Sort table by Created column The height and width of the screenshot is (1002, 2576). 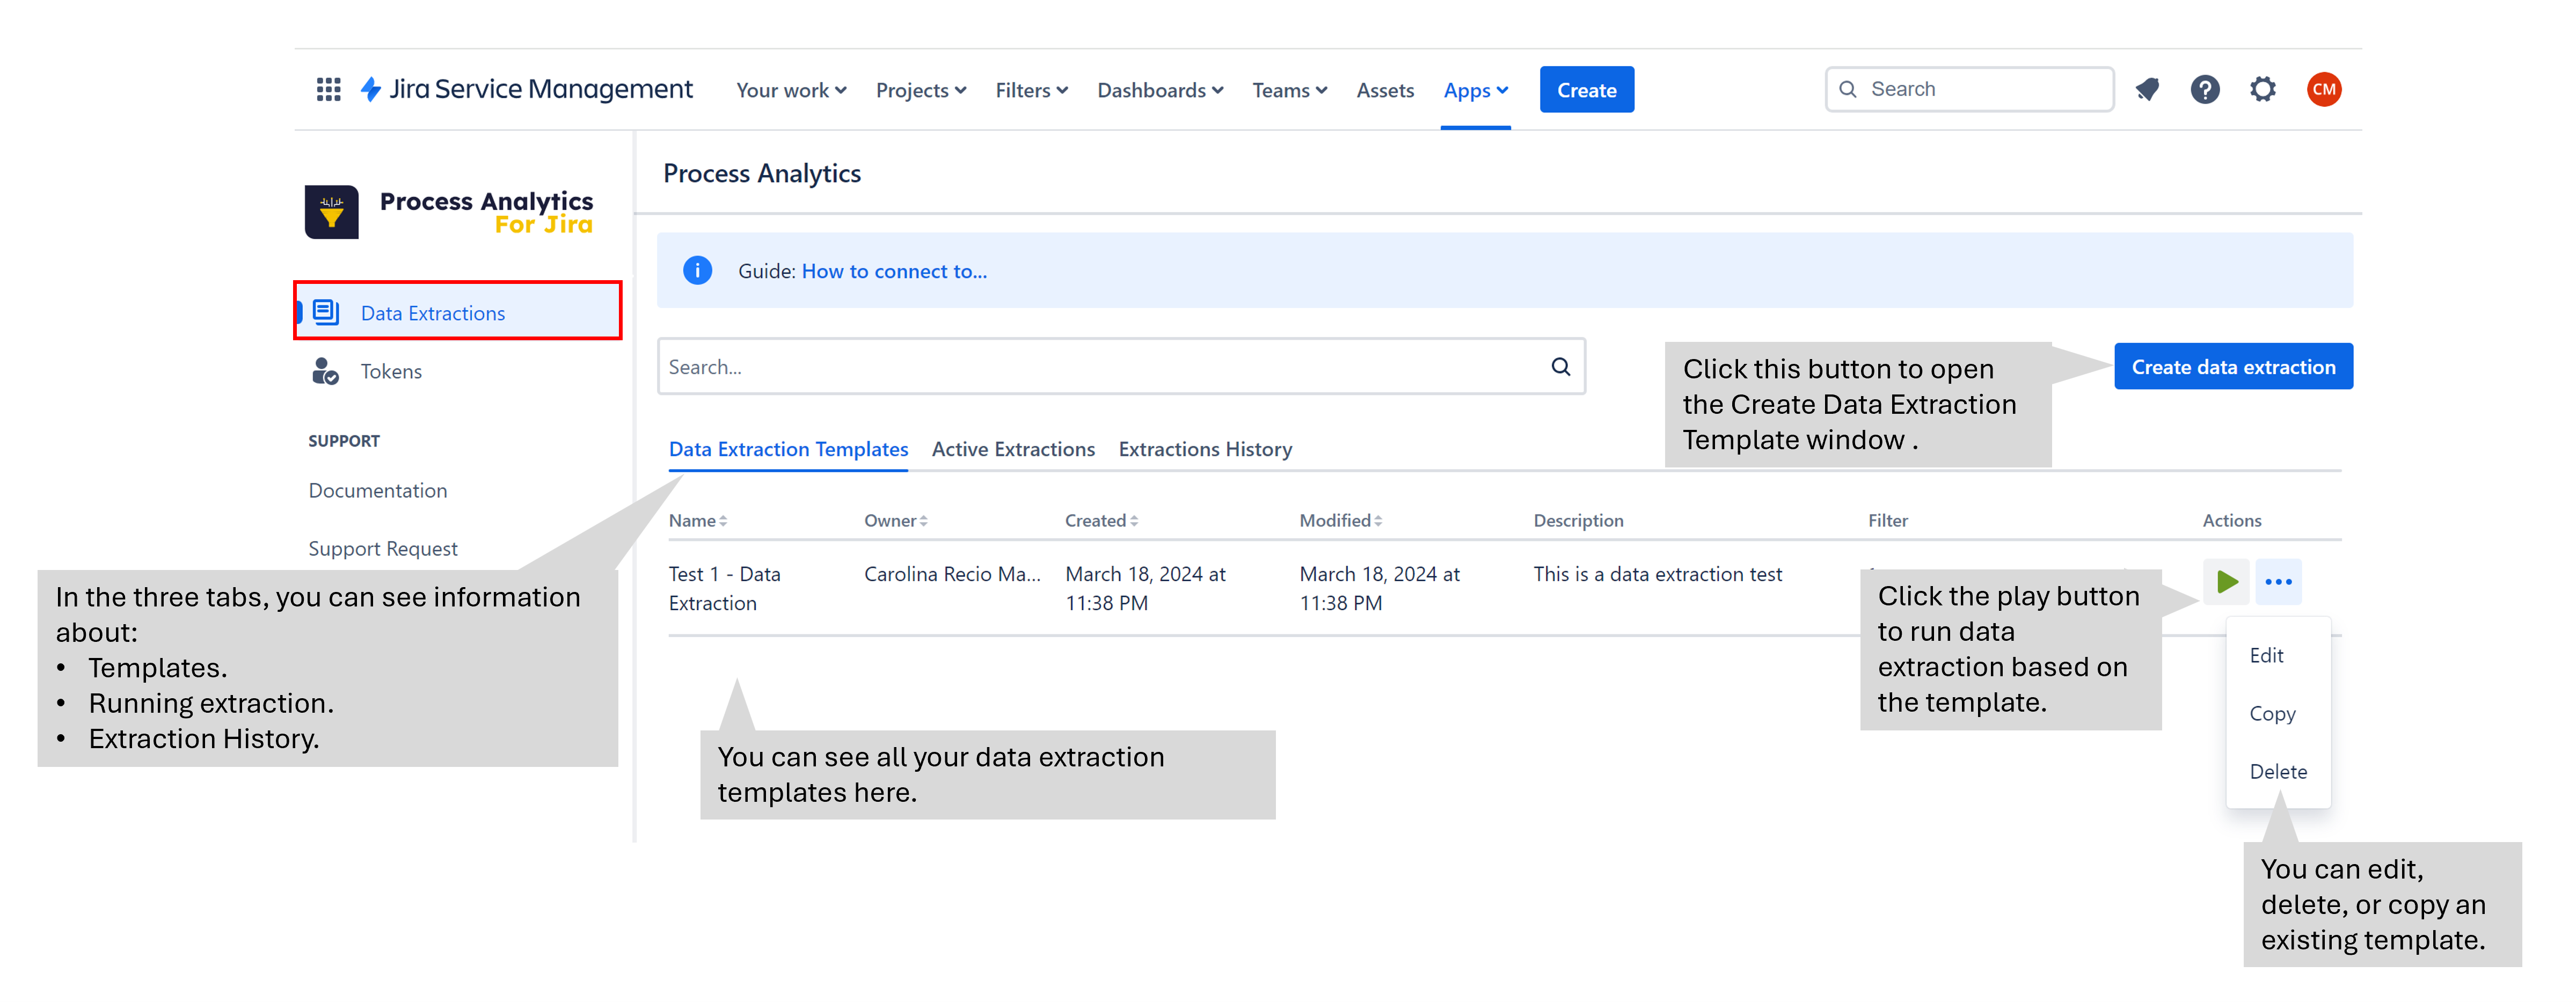[1101, 521]
